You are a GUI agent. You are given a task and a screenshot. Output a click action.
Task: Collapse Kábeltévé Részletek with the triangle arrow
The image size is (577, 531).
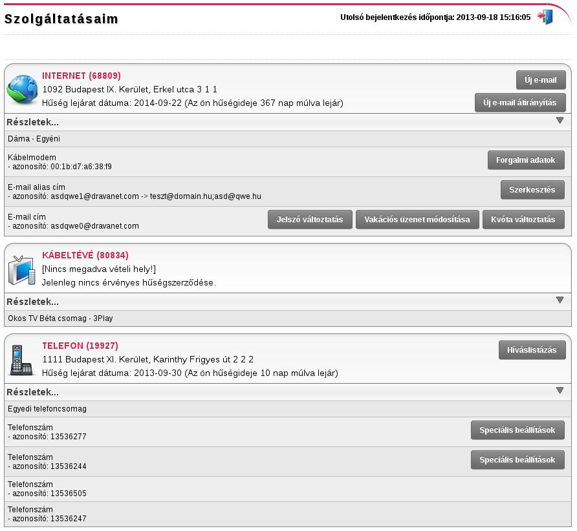(x=560, y=300)
